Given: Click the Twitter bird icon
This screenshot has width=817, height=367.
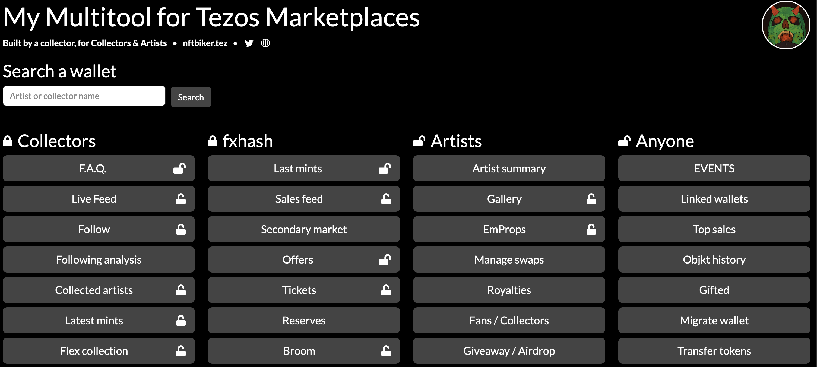Looking at the screenshot, I should point(249,43).
